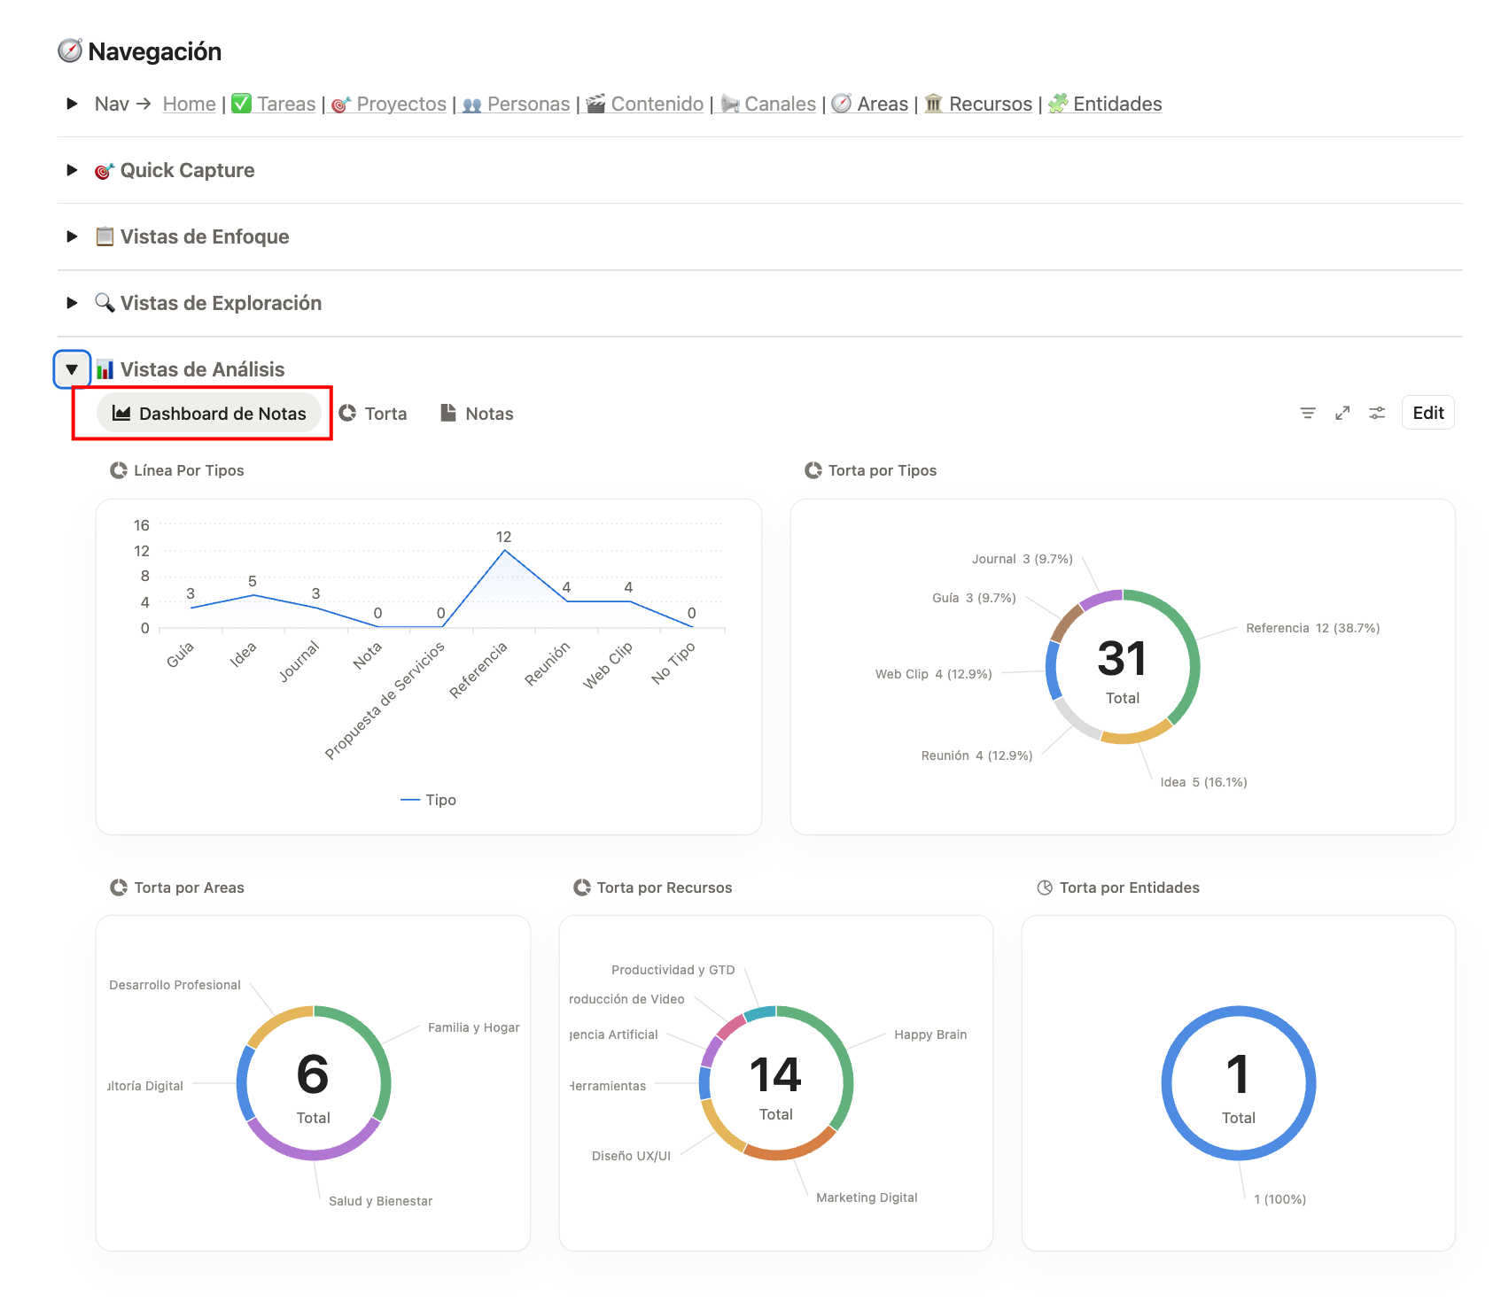Click the donut icon beside Torta por Tipos
1509x1302 pixels.
click(x=813, y=470)
